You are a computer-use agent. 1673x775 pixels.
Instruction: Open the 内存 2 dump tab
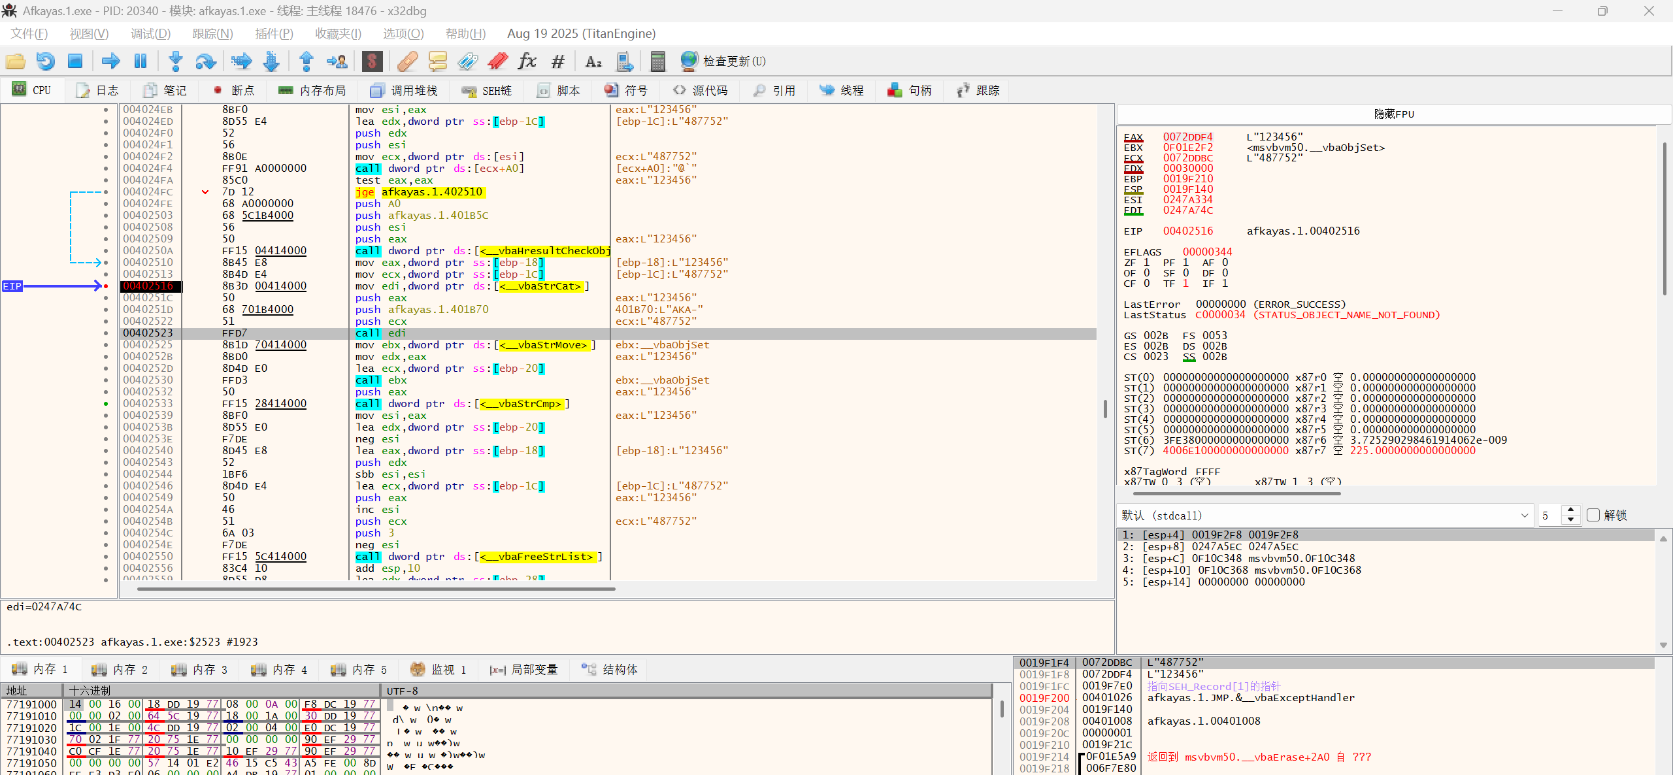[x=120, y=669]
